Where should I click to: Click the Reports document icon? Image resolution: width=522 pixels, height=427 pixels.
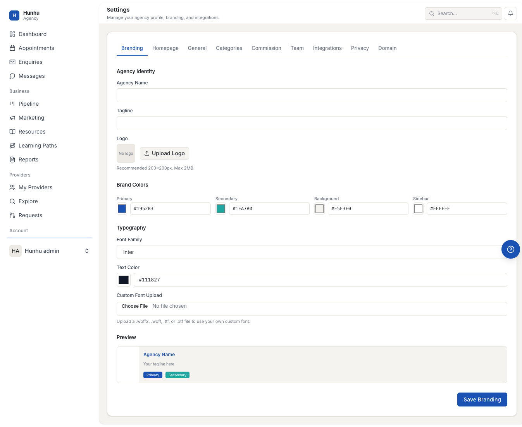pos(12,159)
